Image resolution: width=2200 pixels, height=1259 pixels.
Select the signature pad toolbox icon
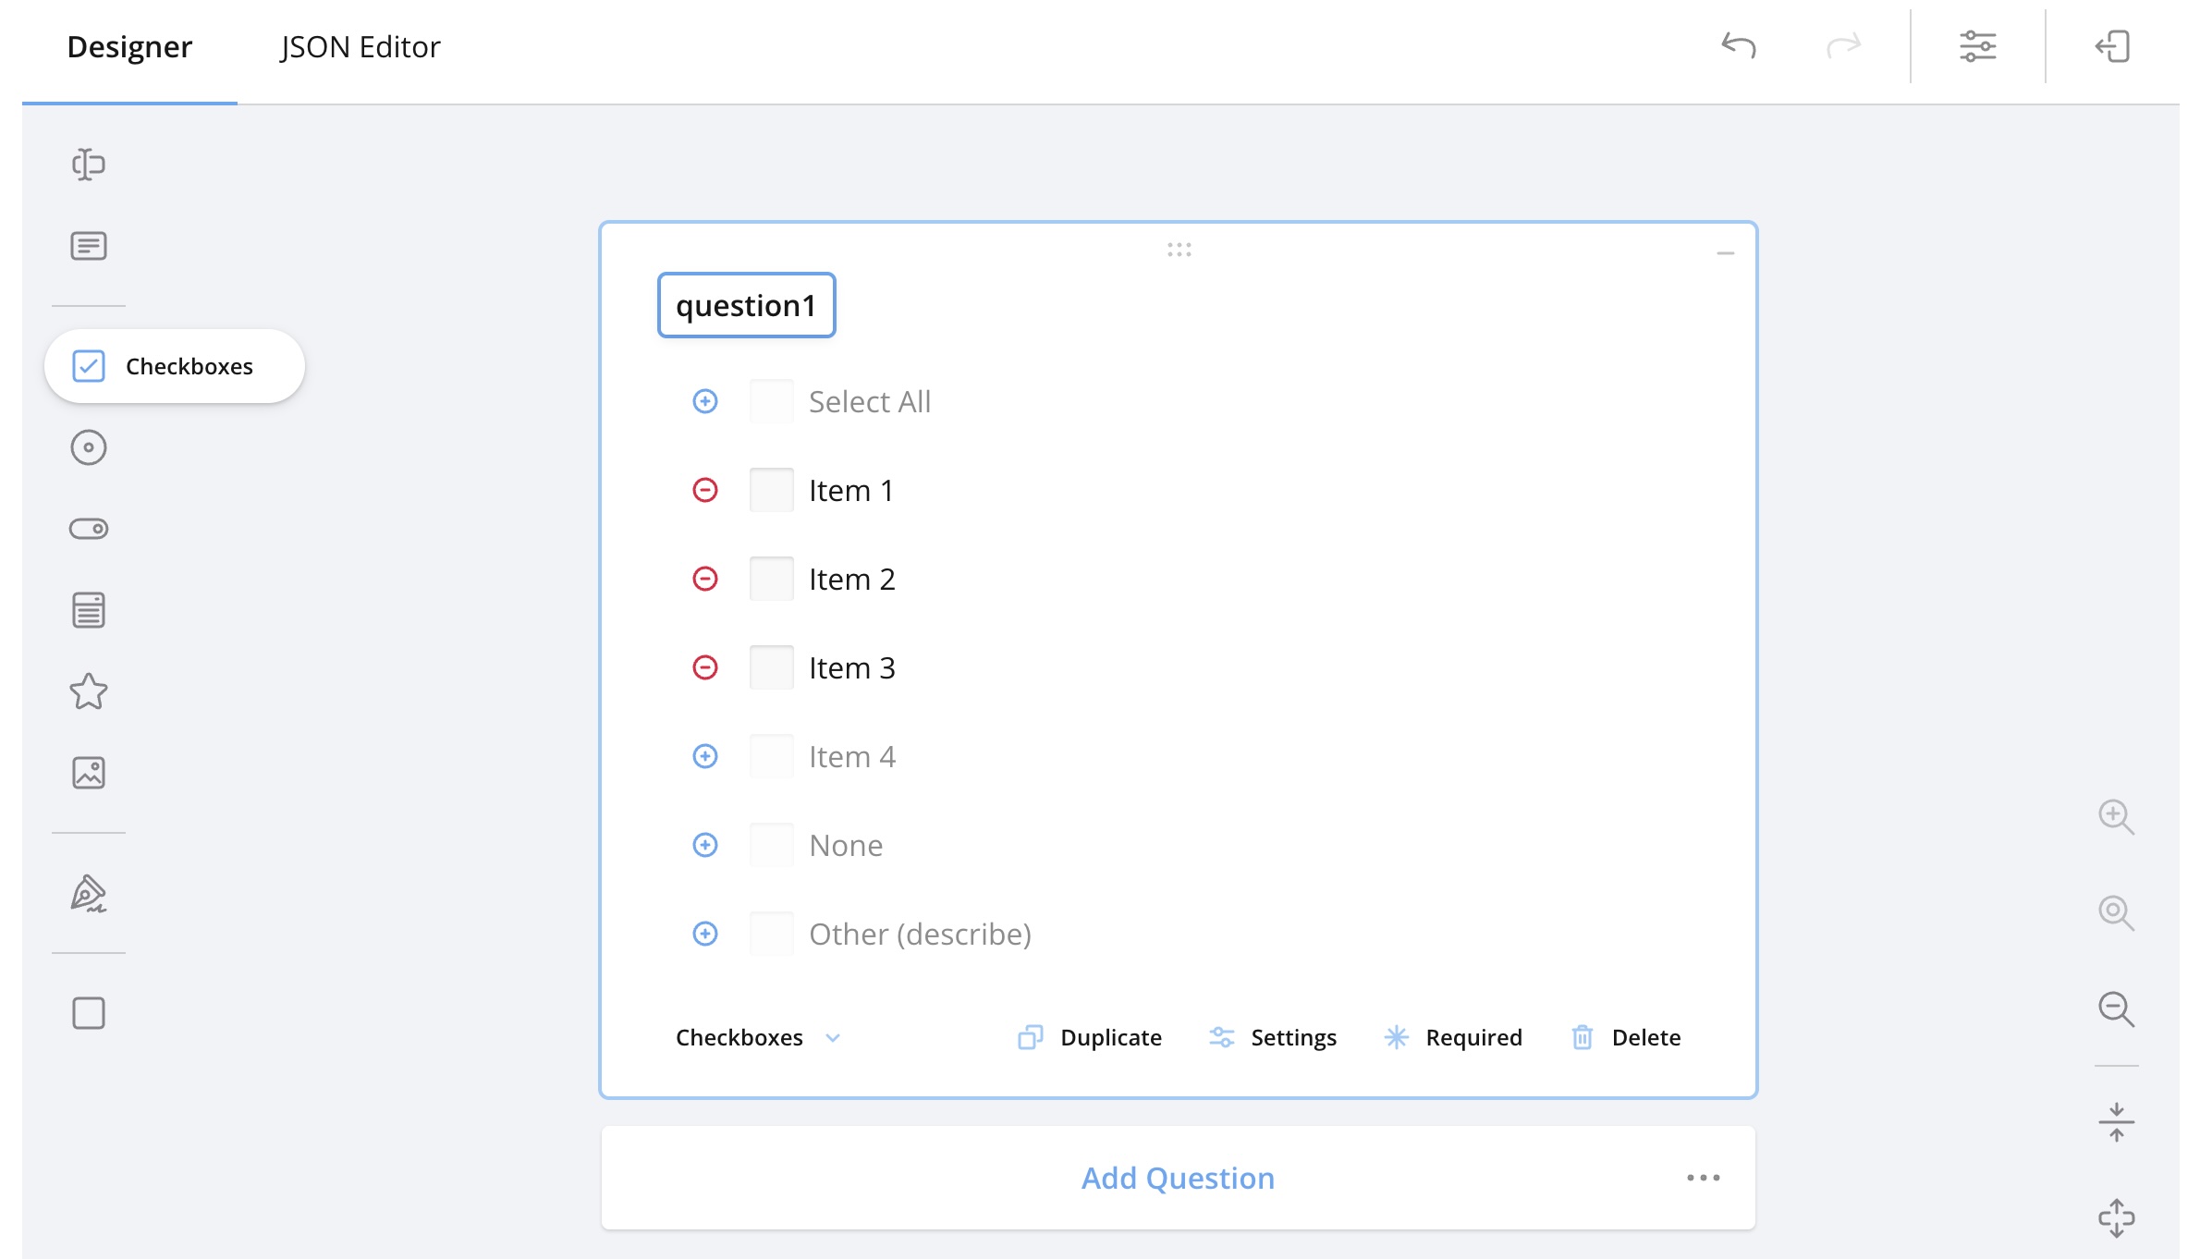coord(89,894)
